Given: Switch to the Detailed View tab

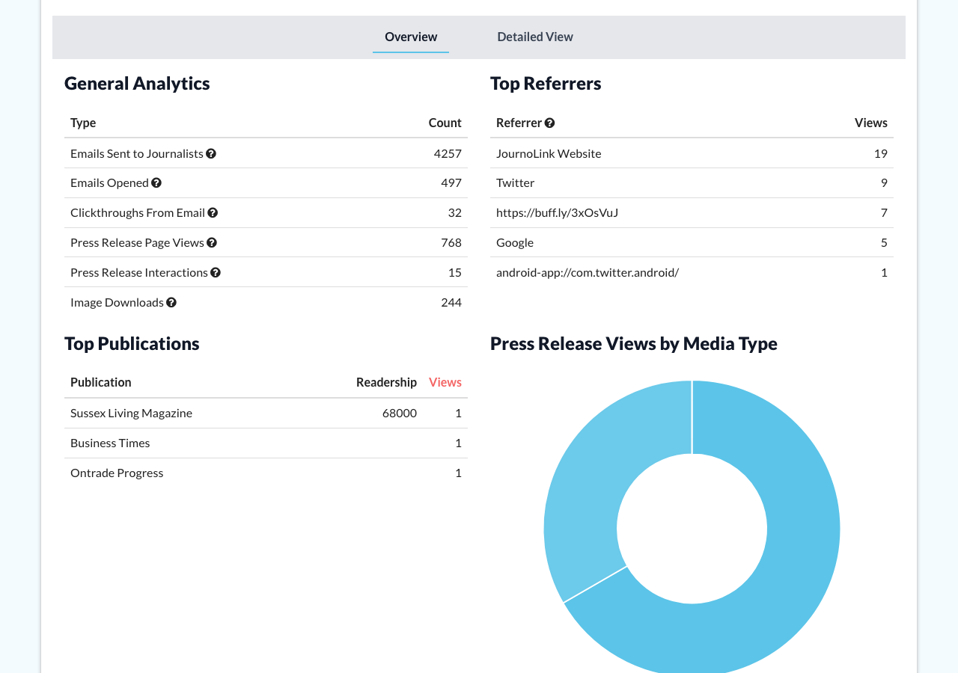Looking at the screenshot, I should pos(534,36).
